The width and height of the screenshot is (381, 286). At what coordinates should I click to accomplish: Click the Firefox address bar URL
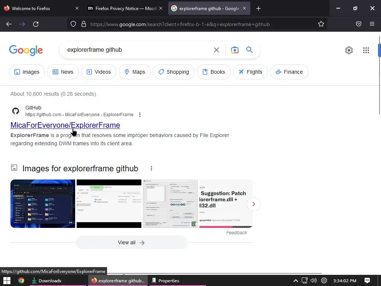click(x=180, y=24)
